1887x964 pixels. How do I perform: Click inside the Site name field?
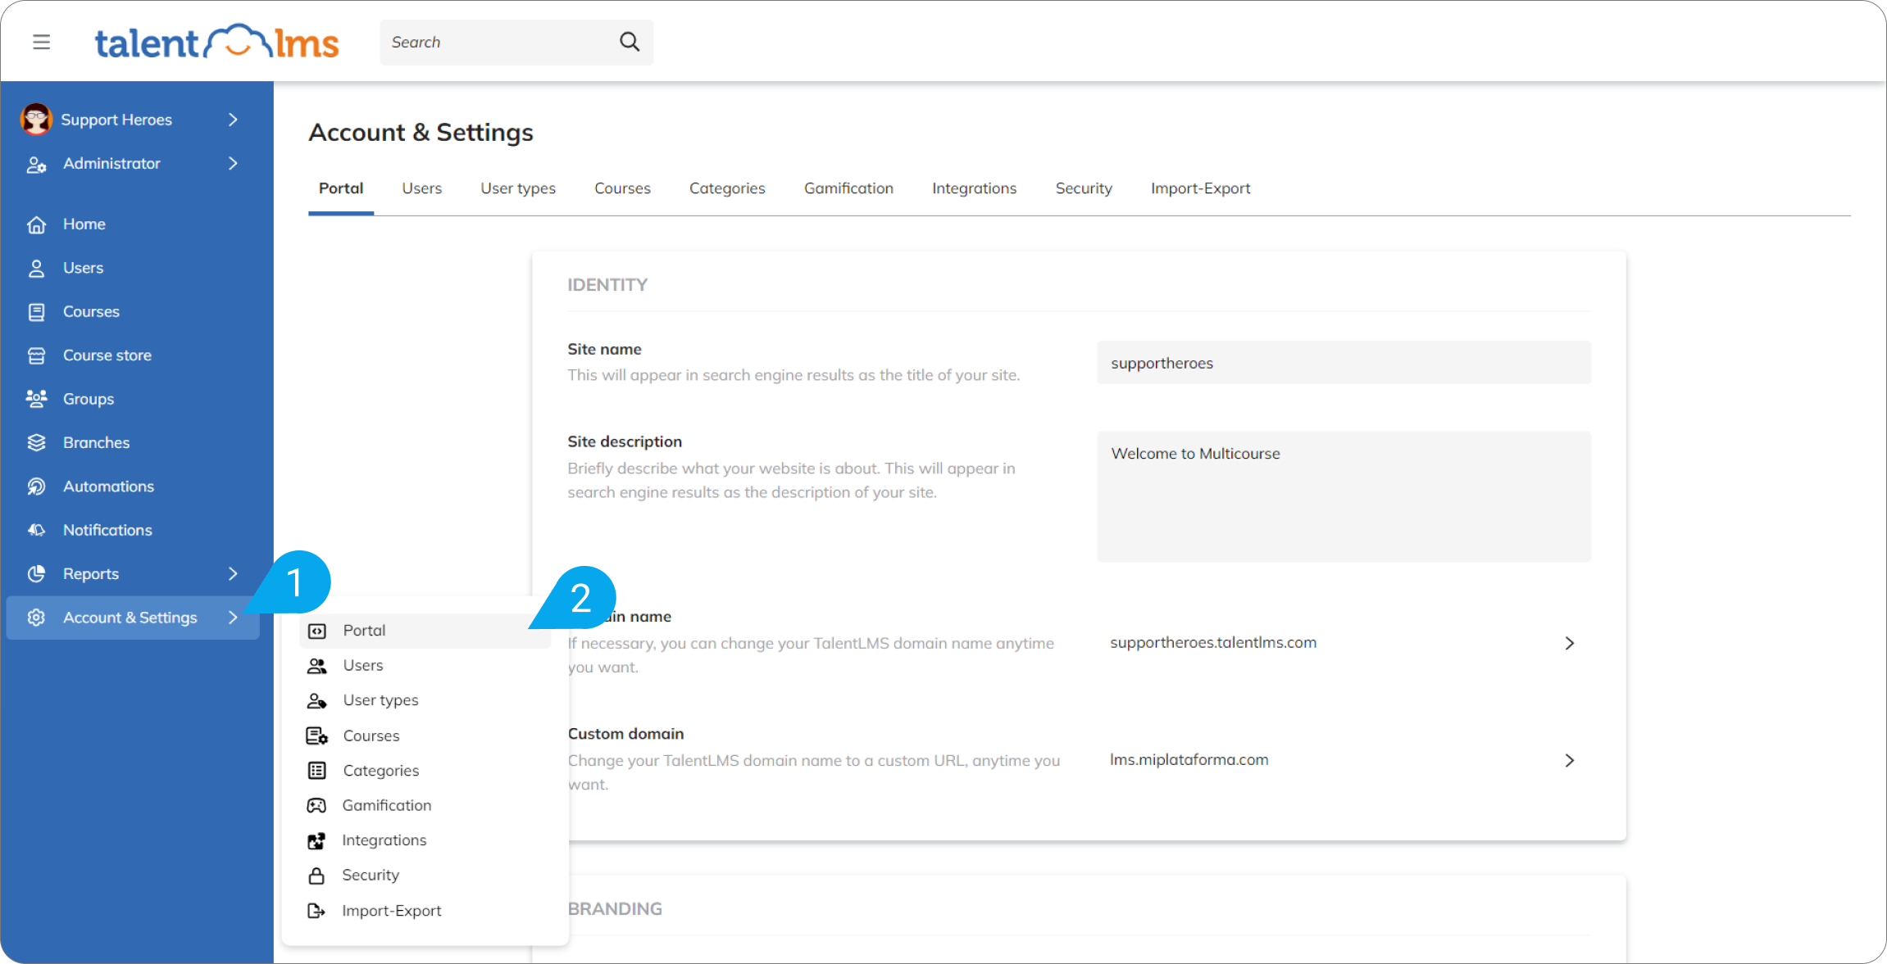tap(1342, 363)
